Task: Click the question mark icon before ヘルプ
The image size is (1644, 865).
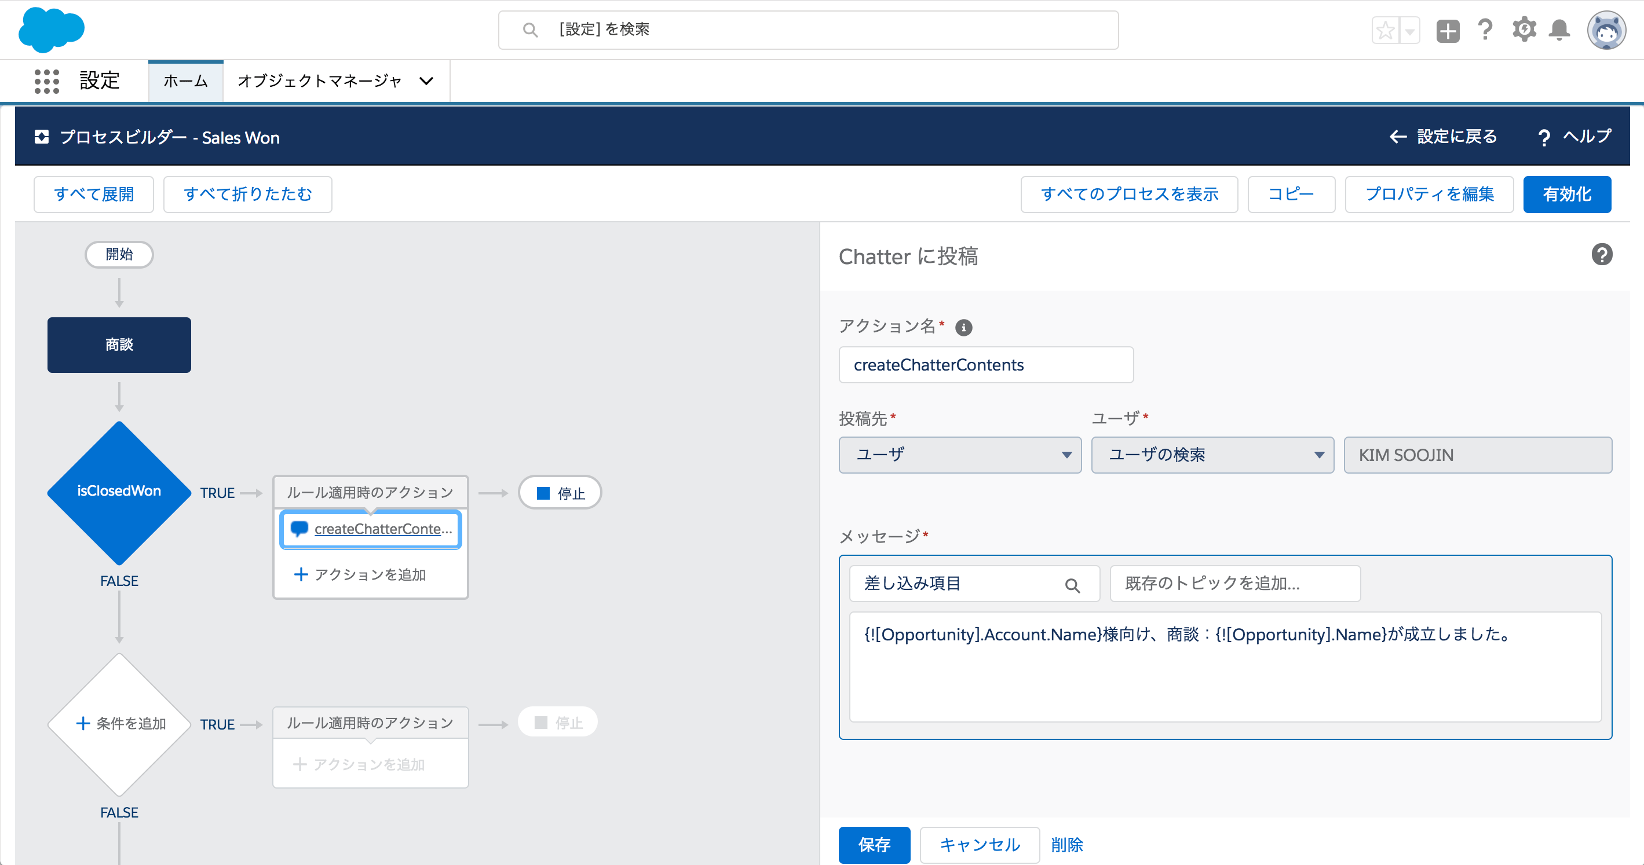Action: tap(1544, 138)
